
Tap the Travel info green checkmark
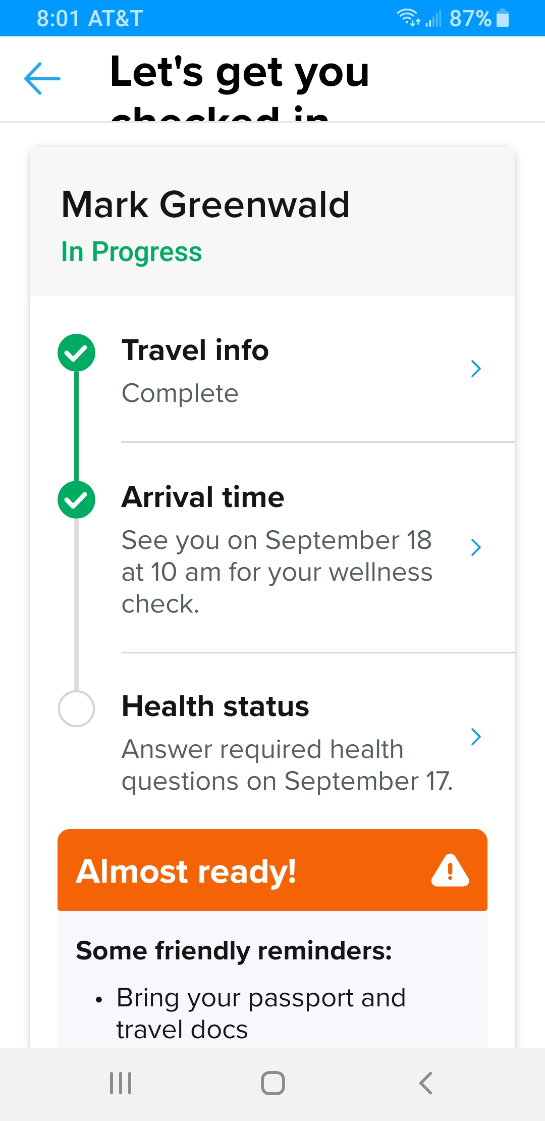(76, 352)
